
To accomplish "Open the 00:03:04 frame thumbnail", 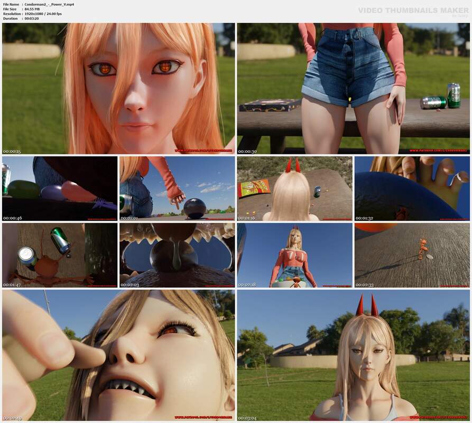I will tap(354, 355).
